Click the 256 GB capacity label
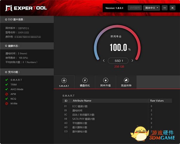180x144 pixels. click(x=119, y=67)
